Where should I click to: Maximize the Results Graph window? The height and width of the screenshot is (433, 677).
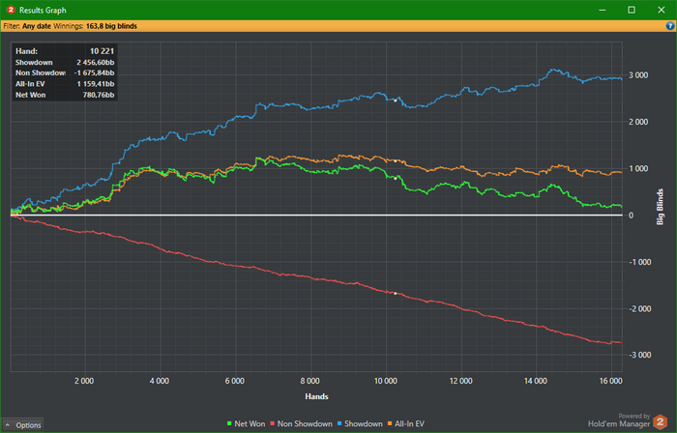(632, 10)
